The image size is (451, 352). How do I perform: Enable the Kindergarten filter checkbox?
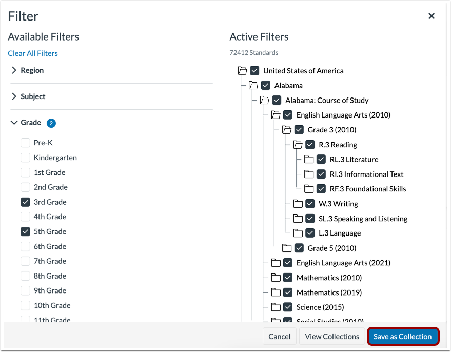click(x=25, y=158)
